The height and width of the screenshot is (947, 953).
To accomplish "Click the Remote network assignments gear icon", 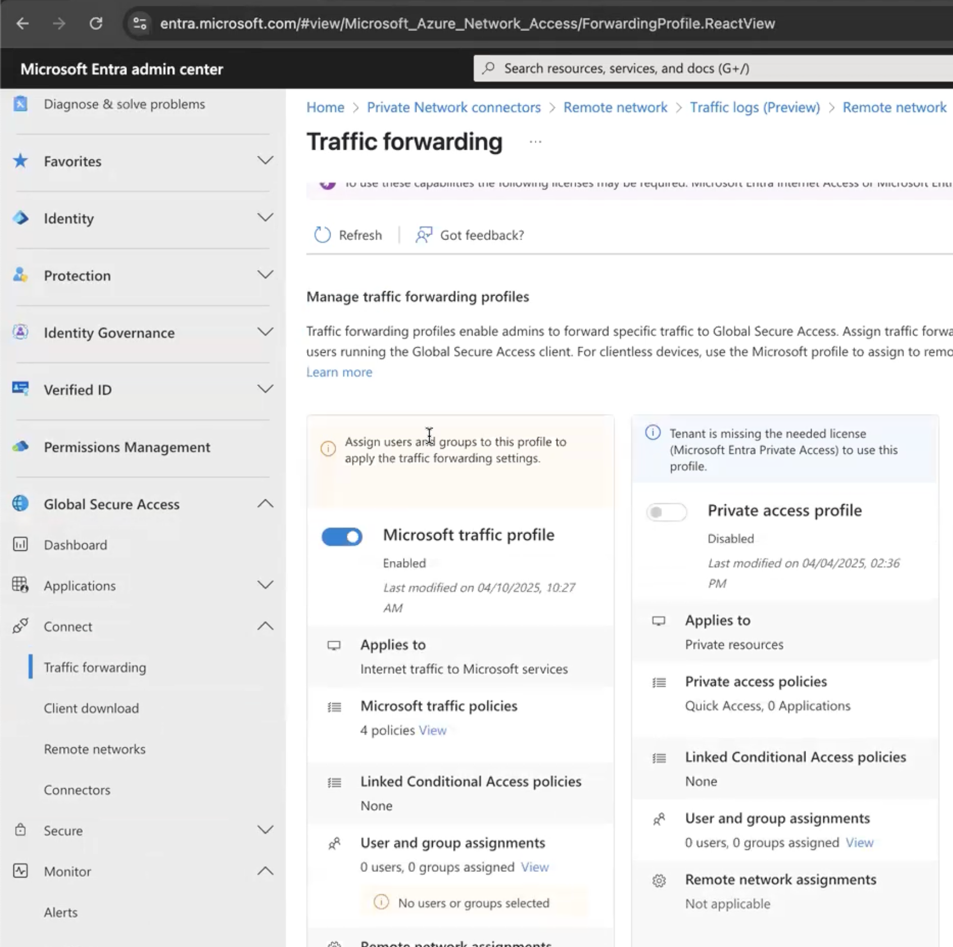I will pyautogui.click(x=659, y=881).
